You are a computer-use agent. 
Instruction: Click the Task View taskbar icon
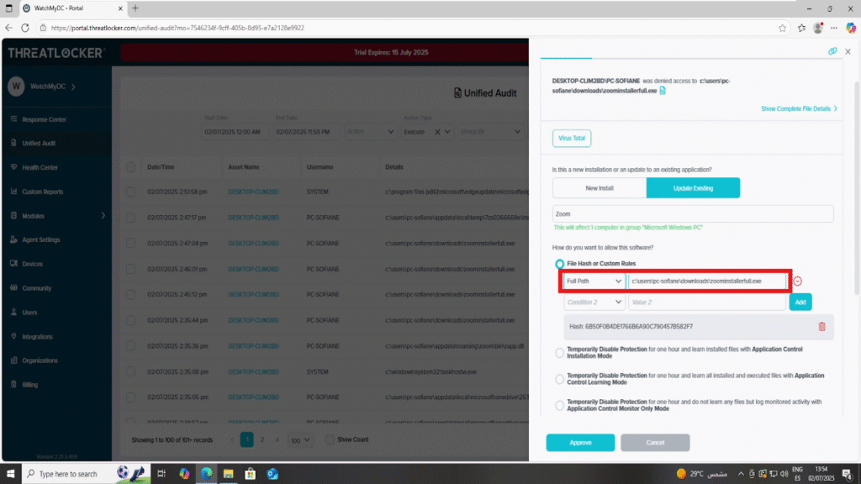pos(161,474)
